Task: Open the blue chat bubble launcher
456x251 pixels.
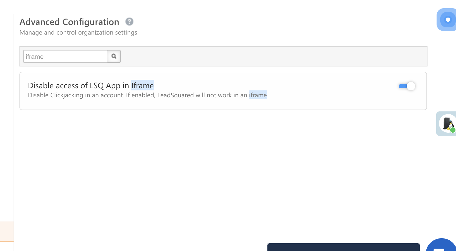Action: [x=441, y=245]
